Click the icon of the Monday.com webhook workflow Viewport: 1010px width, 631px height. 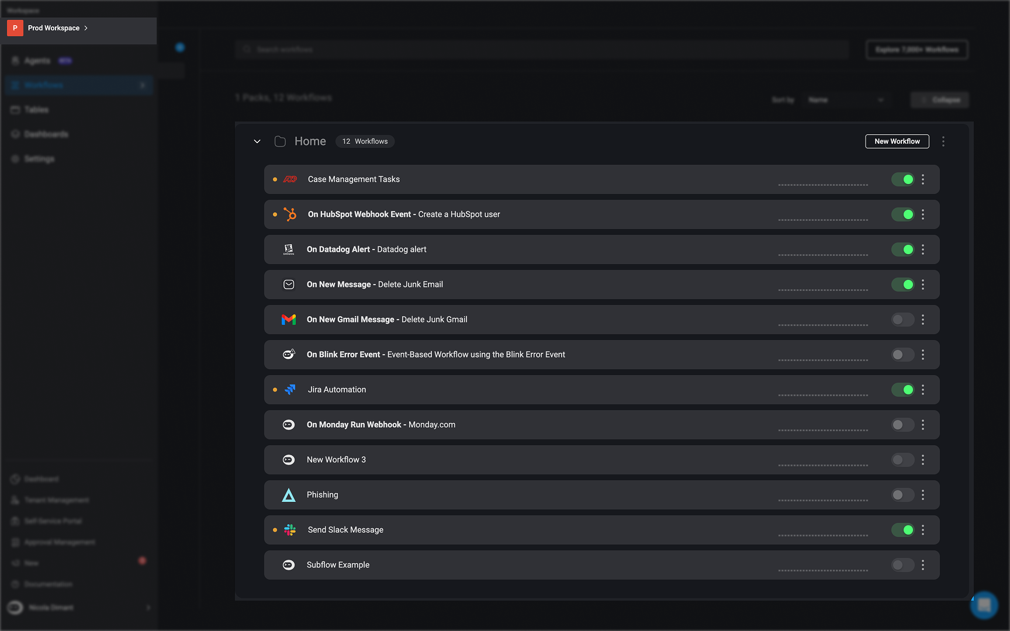pyautogui.click(x=289, y=425)
